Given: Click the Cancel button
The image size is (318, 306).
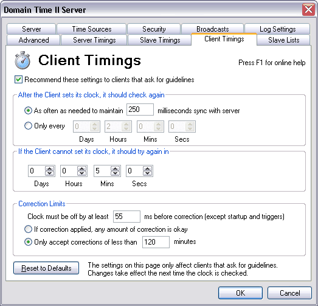Looking at the screenshot, I should tap(289, 293).
